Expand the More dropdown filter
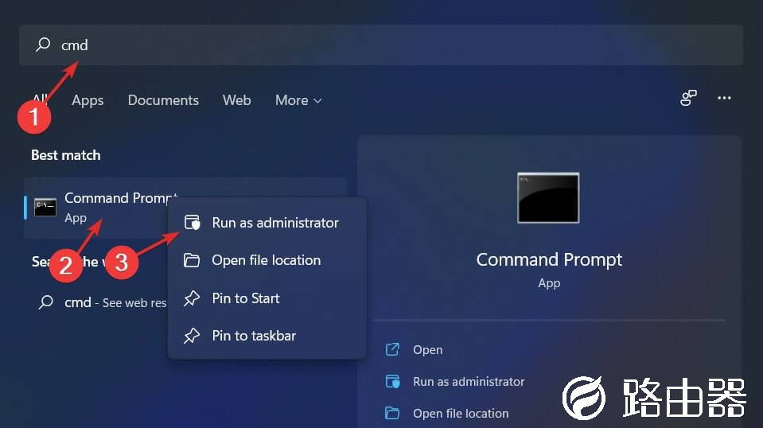Viewport: 763px width, 428px height. click(x=298, y=100)
